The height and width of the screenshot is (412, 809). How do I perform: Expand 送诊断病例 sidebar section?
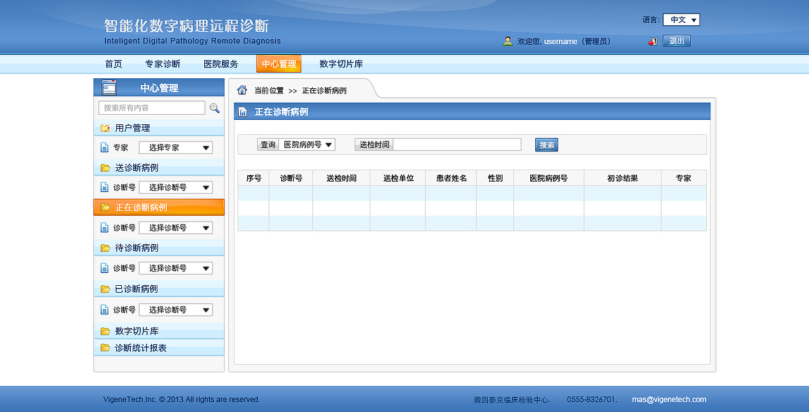pyautogui.click(x=159, y=168)
